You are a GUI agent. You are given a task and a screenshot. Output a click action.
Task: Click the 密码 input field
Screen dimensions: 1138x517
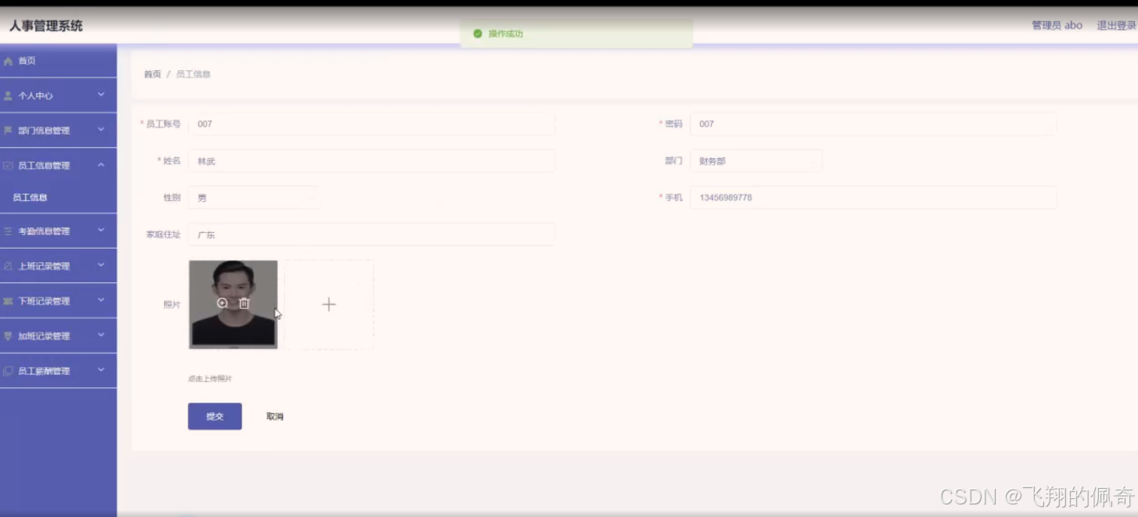(873, 124)
